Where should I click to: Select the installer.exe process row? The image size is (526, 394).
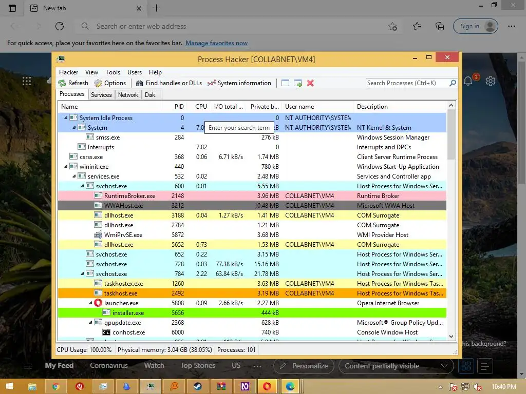(252, 312)
